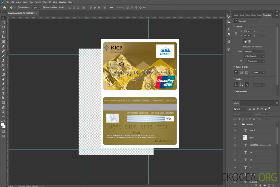This screenshot has height=187, width=280.
Task: Open the Layers panel menu button
Action: coord(277,103)
